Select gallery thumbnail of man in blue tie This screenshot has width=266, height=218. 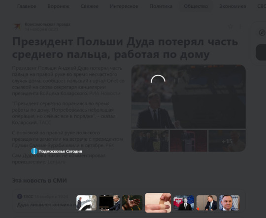click(206, 203)
